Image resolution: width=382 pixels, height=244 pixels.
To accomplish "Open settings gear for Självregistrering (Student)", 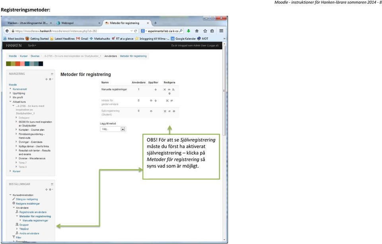I will (x=174, y=111).
